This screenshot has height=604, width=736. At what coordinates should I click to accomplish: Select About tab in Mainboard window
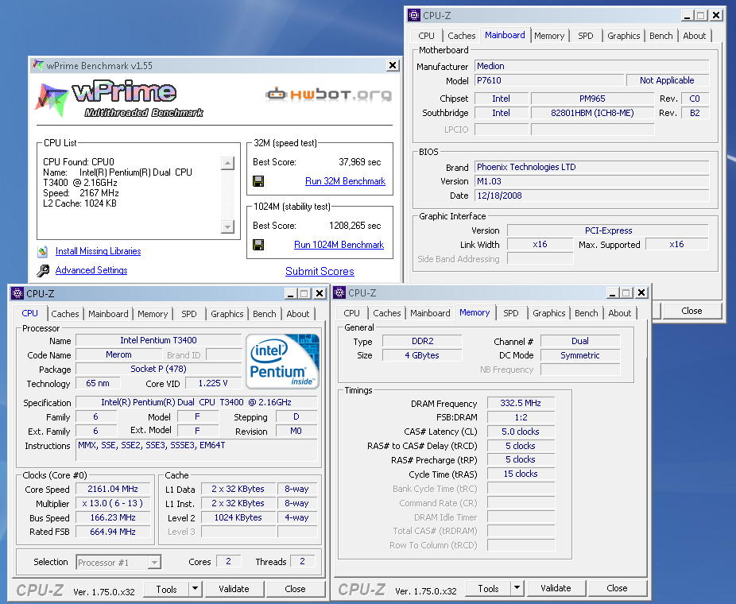click(694, 36)
